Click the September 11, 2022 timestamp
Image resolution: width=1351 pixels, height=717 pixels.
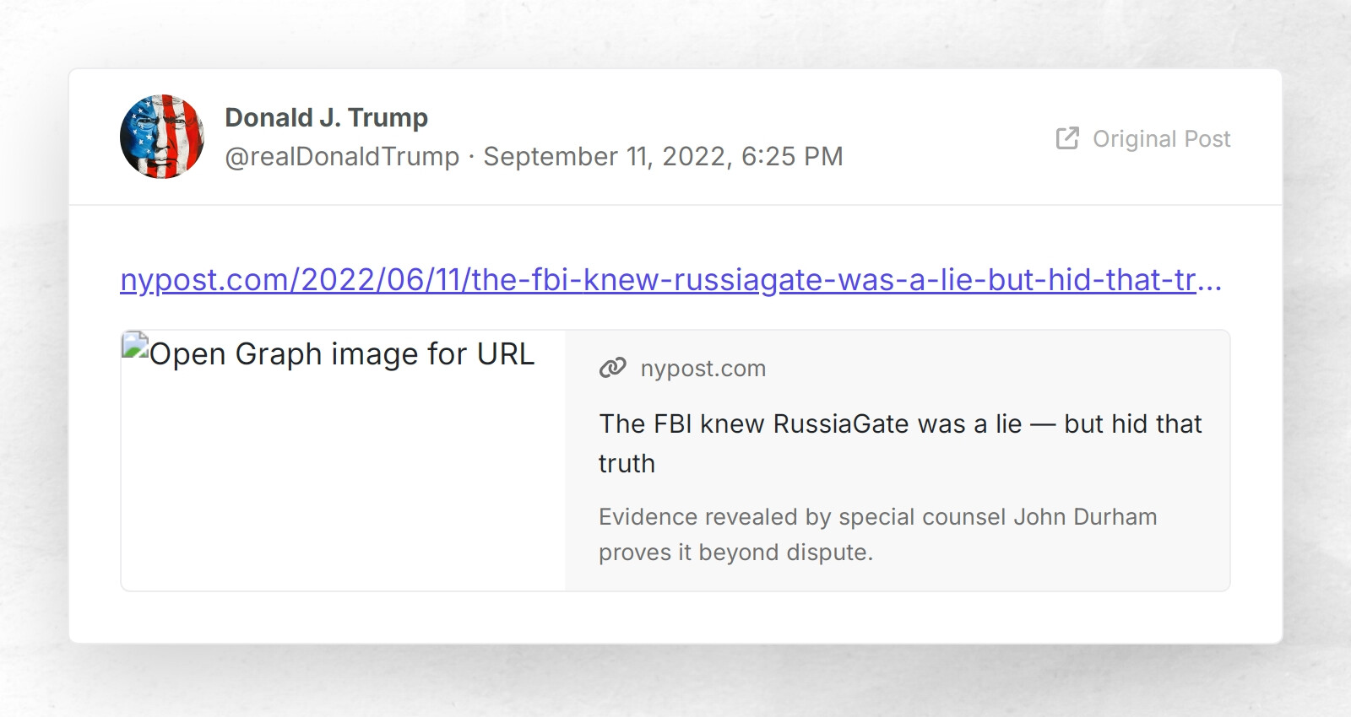[x=661, y=156]
